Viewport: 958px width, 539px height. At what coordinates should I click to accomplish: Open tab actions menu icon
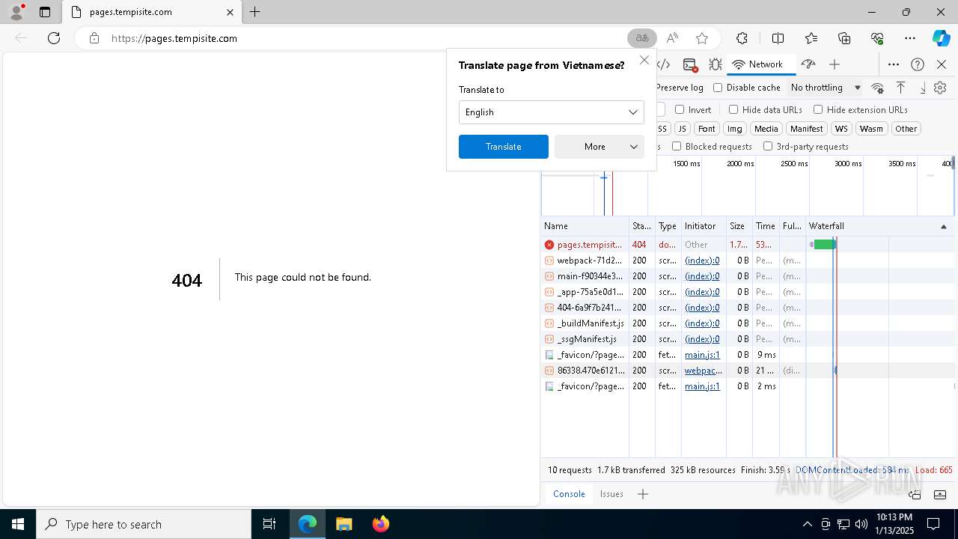point(45,12)
